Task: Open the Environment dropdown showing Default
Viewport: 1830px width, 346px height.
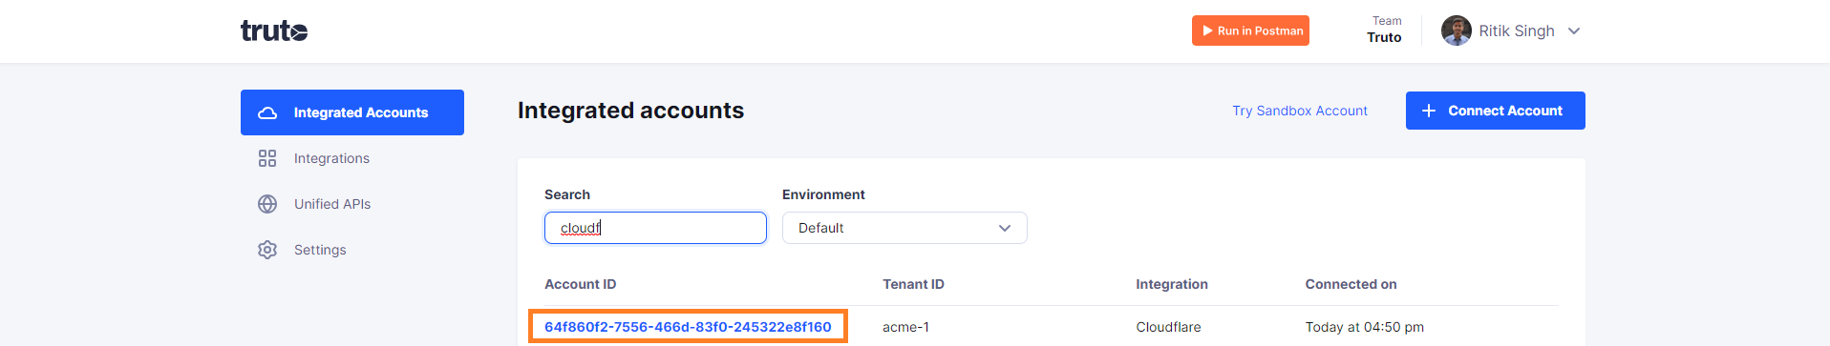Action: click(904, 228)
